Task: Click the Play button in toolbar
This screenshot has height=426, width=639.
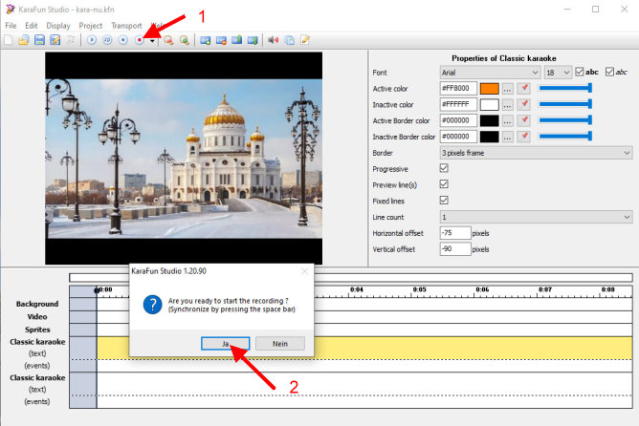Action: (92, 40)
